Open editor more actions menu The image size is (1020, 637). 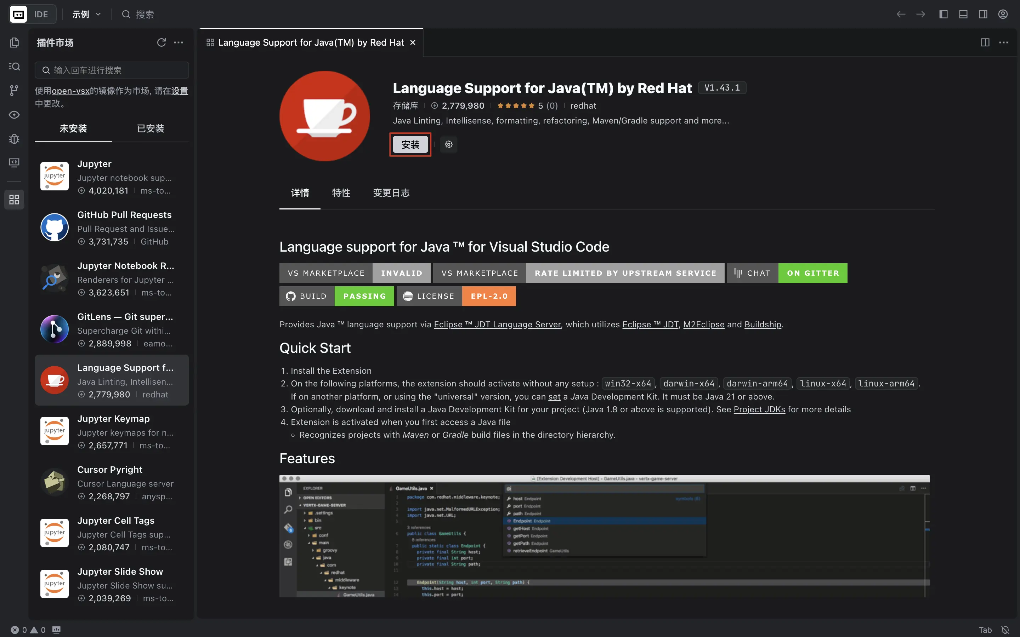coord(1004,42)
